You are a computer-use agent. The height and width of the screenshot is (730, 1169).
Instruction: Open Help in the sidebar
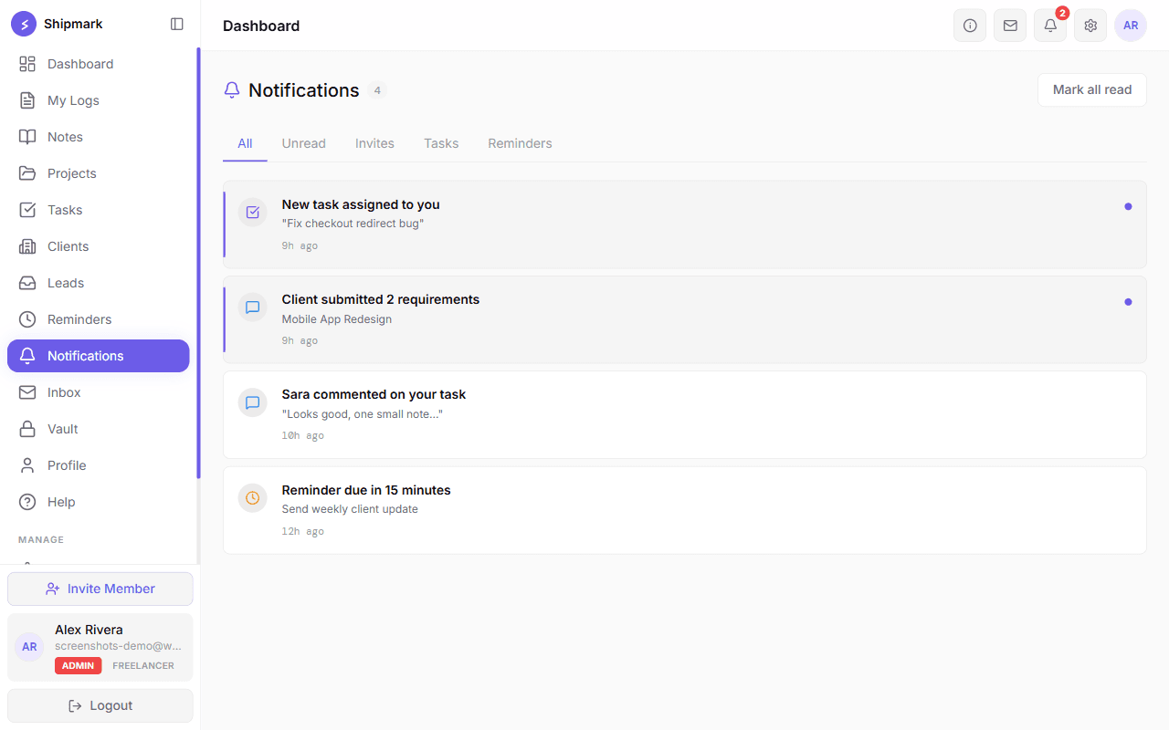(99, 502)
